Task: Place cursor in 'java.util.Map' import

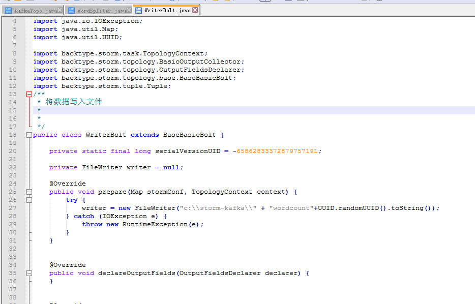Action: 88,29
